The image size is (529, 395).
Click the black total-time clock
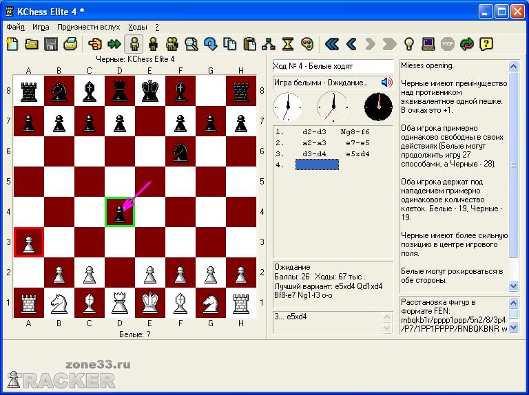(379, 107)
